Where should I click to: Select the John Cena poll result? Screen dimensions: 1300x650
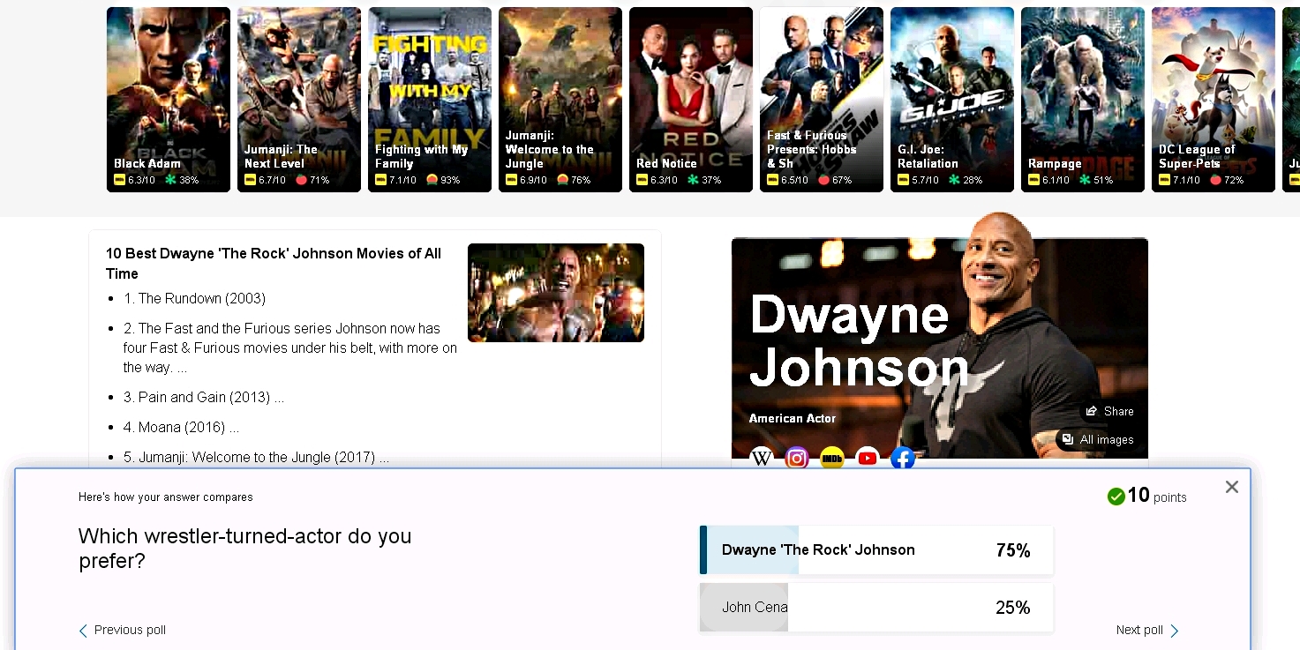point(876,608)
